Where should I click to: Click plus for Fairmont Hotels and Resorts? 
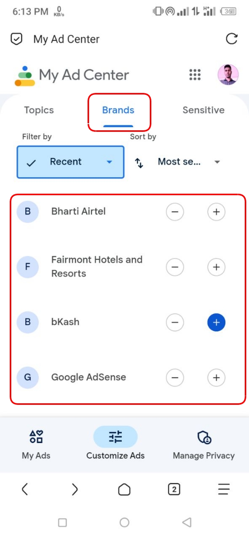pyautogui.click(x=216, y=267)
